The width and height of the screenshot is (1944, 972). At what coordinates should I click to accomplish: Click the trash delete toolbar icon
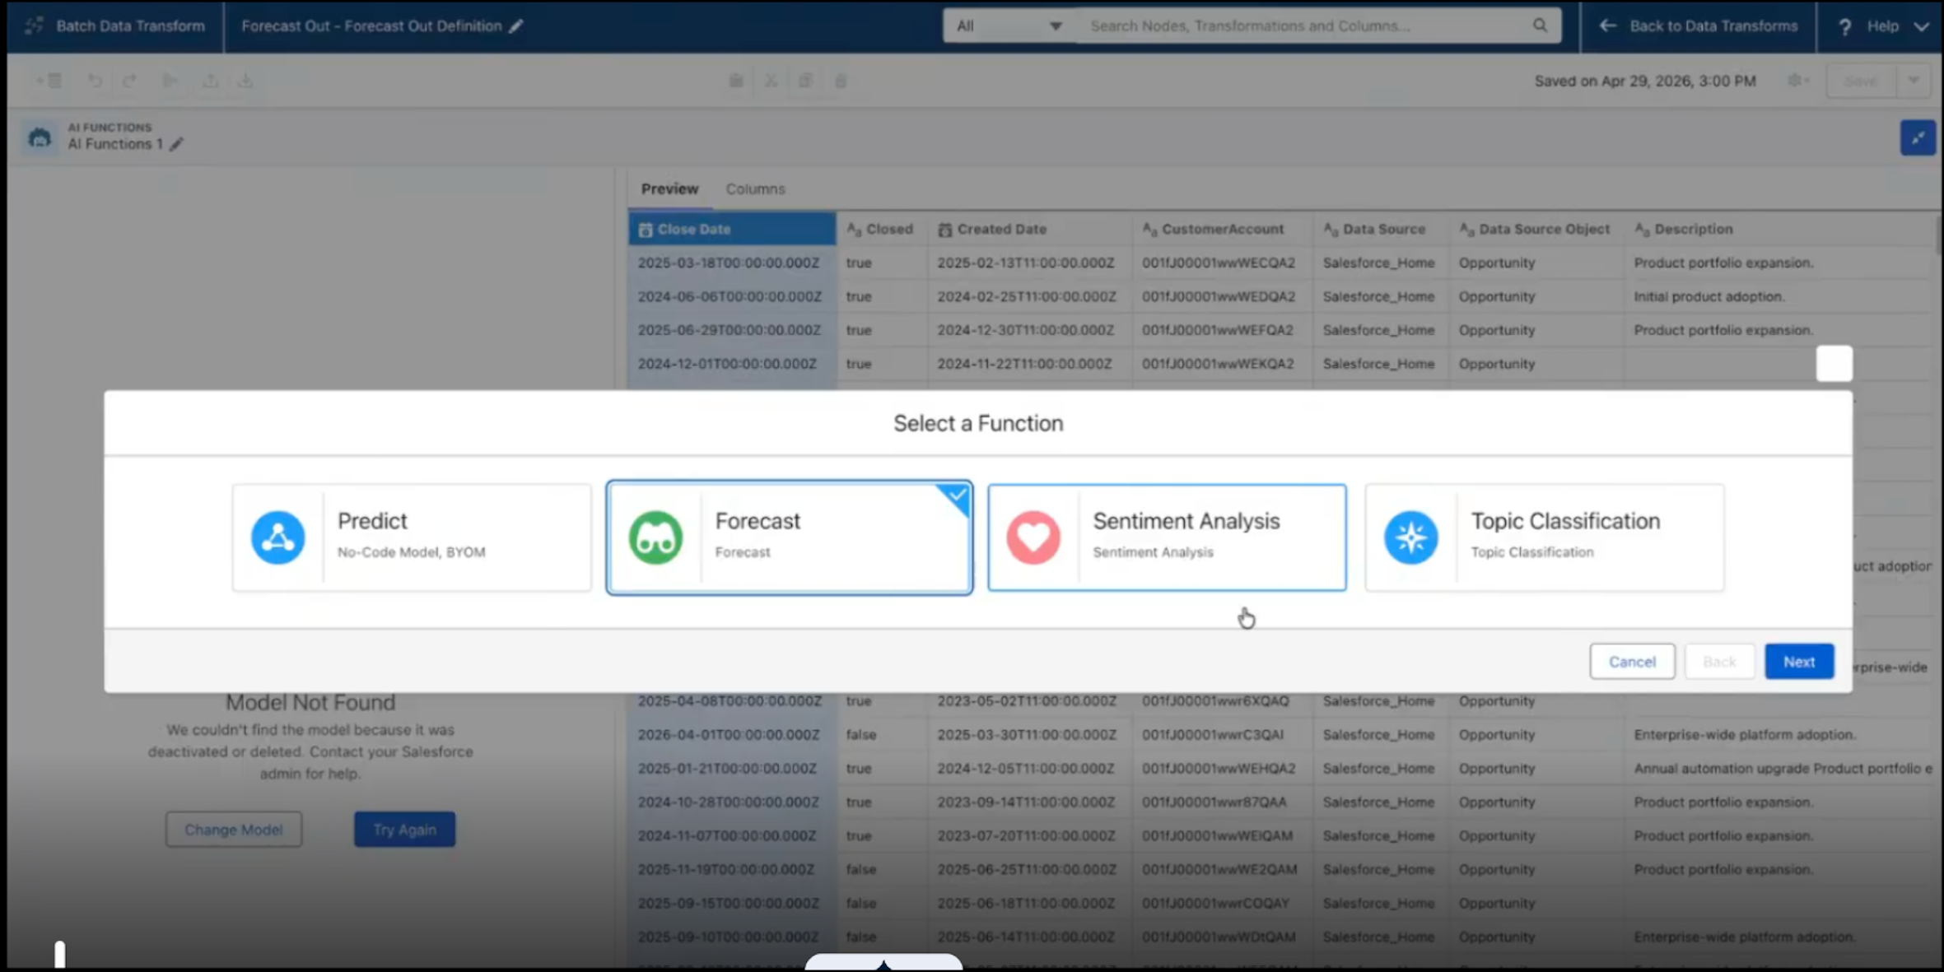(x=841, y=81)
